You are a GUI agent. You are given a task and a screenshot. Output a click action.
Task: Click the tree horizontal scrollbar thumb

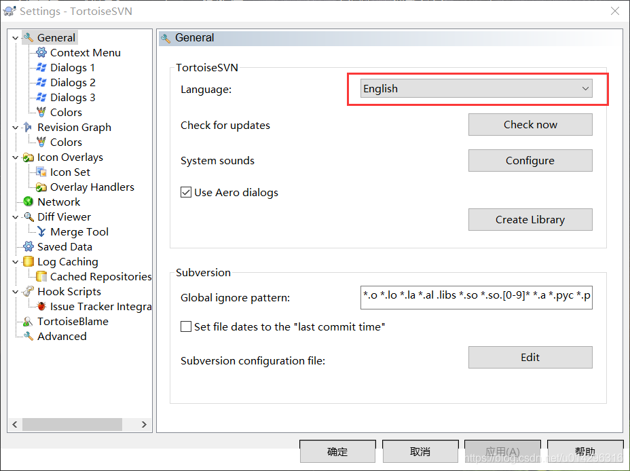pyautogui.click(x=73, y=424)
